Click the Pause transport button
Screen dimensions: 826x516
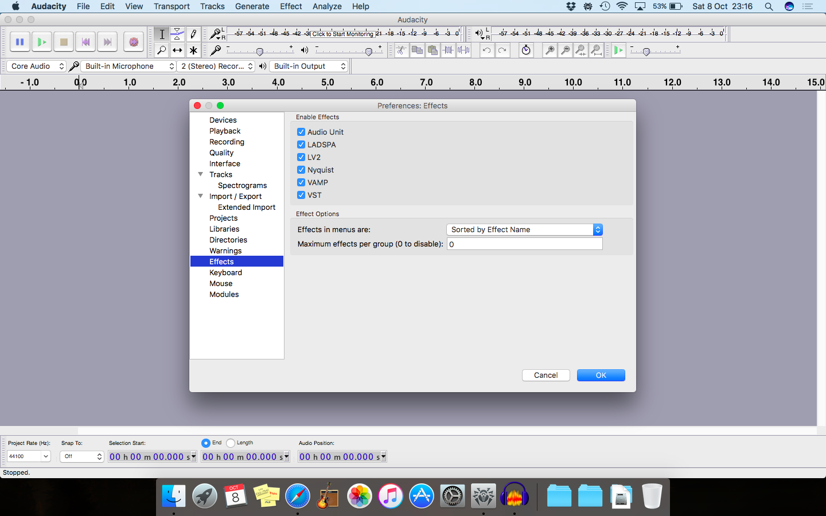click(x=20, y=42)
